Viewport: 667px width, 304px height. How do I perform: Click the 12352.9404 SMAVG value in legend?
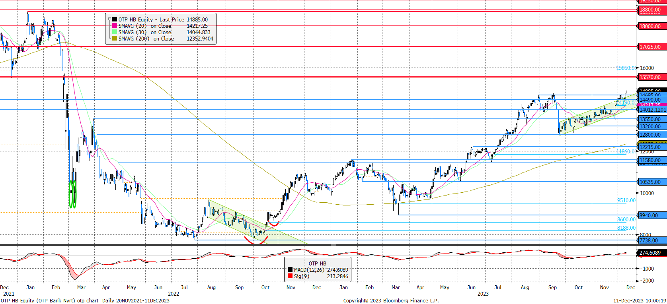tap(200, 39)
